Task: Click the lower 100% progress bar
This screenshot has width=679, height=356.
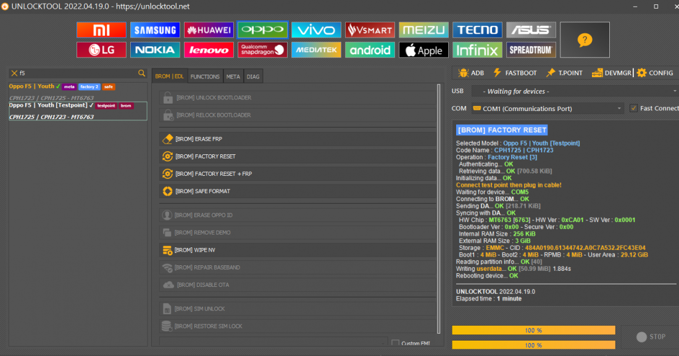Action: (533, 345)
